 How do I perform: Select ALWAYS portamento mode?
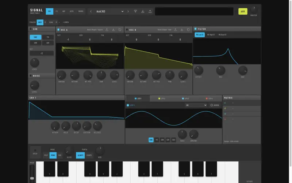80,155
